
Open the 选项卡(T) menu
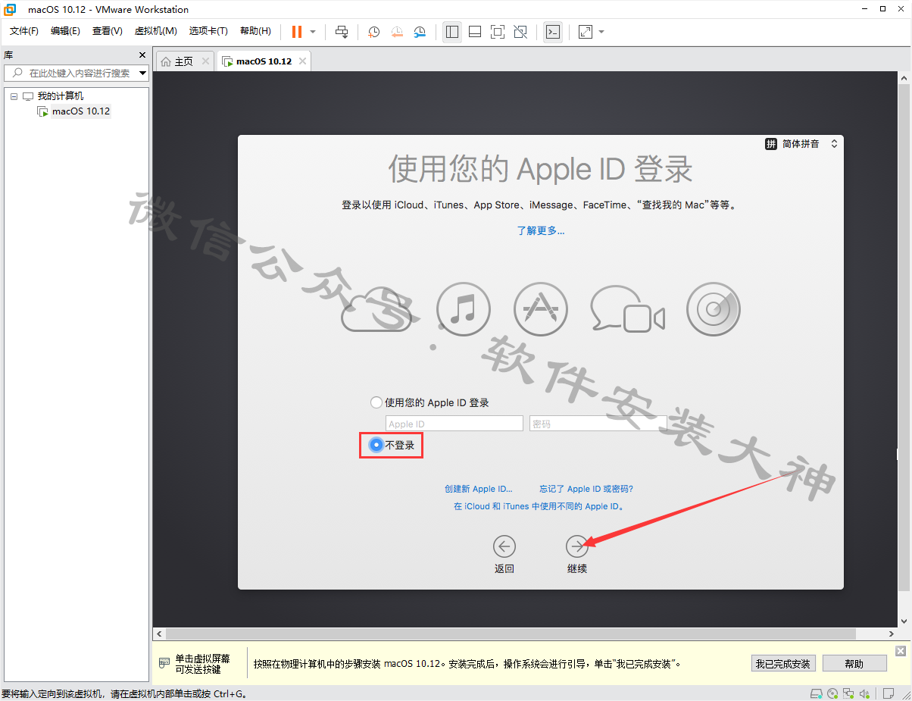(x=208, y=31)
